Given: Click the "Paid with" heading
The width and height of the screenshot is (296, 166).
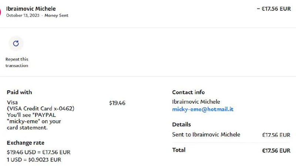Looking at the screenshot, I should click(19, 92).
